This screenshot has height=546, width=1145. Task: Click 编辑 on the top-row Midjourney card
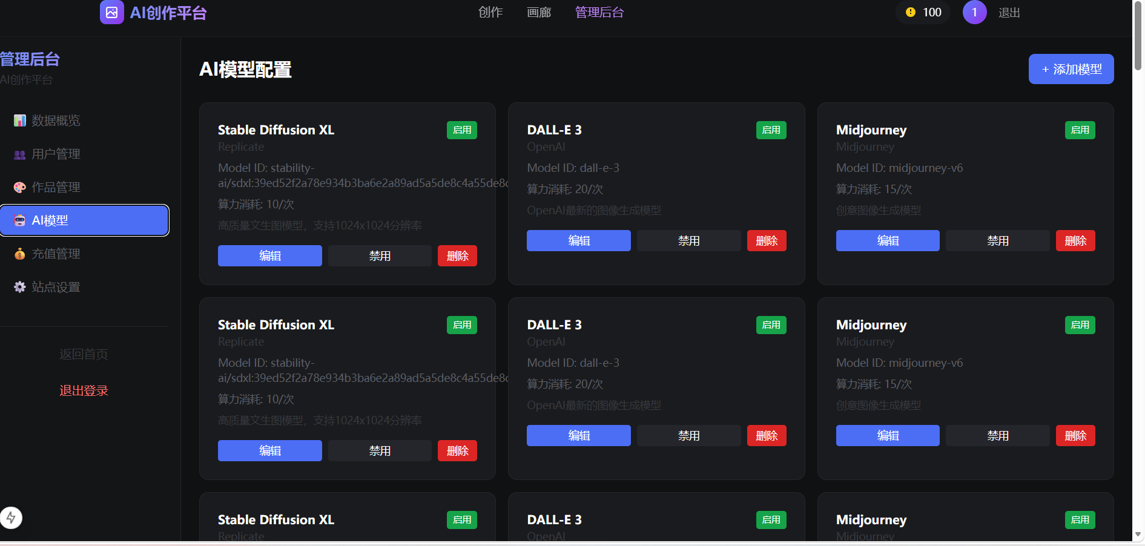point(888,240)
